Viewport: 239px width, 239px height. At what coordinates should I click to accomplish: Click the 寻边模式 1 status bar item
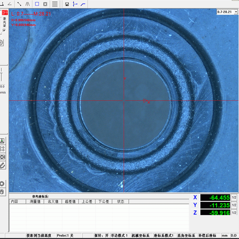pos(119,235)
